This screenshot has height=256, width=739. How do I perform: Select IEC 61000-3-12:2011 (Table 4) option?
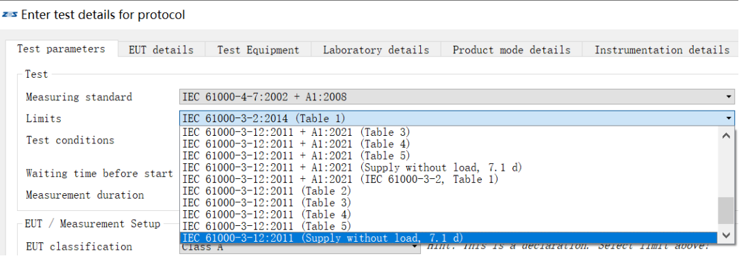click(449, 214)
